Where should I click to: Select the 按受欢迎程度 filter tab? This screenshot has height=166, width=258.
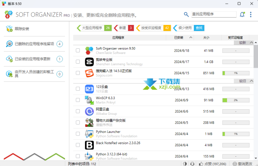tap(154, 28)
